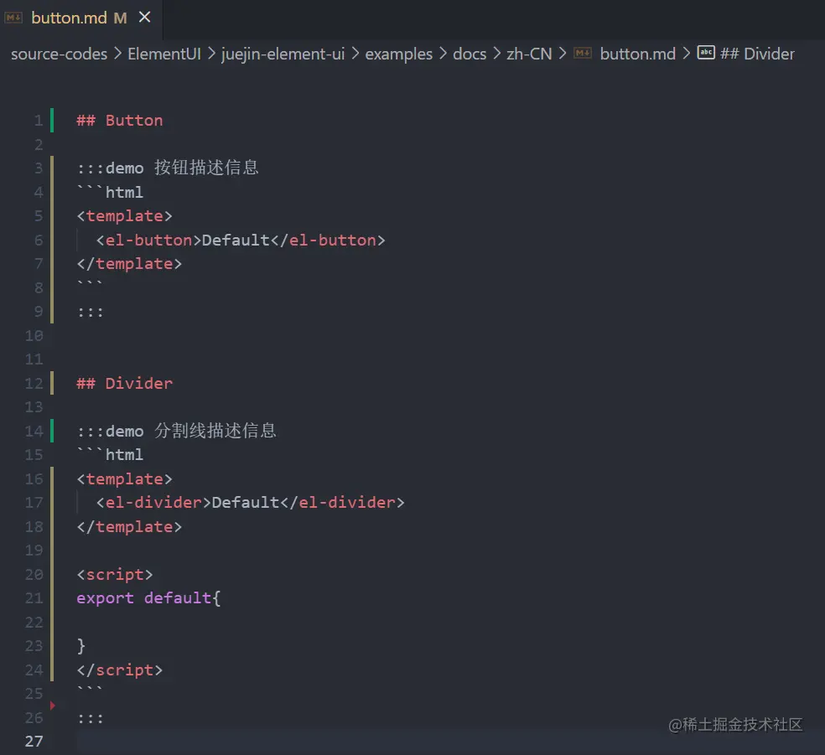Open source-codes breadcrumb
Viewport: 825px width, 755px height.
click(x=59, y=54)
